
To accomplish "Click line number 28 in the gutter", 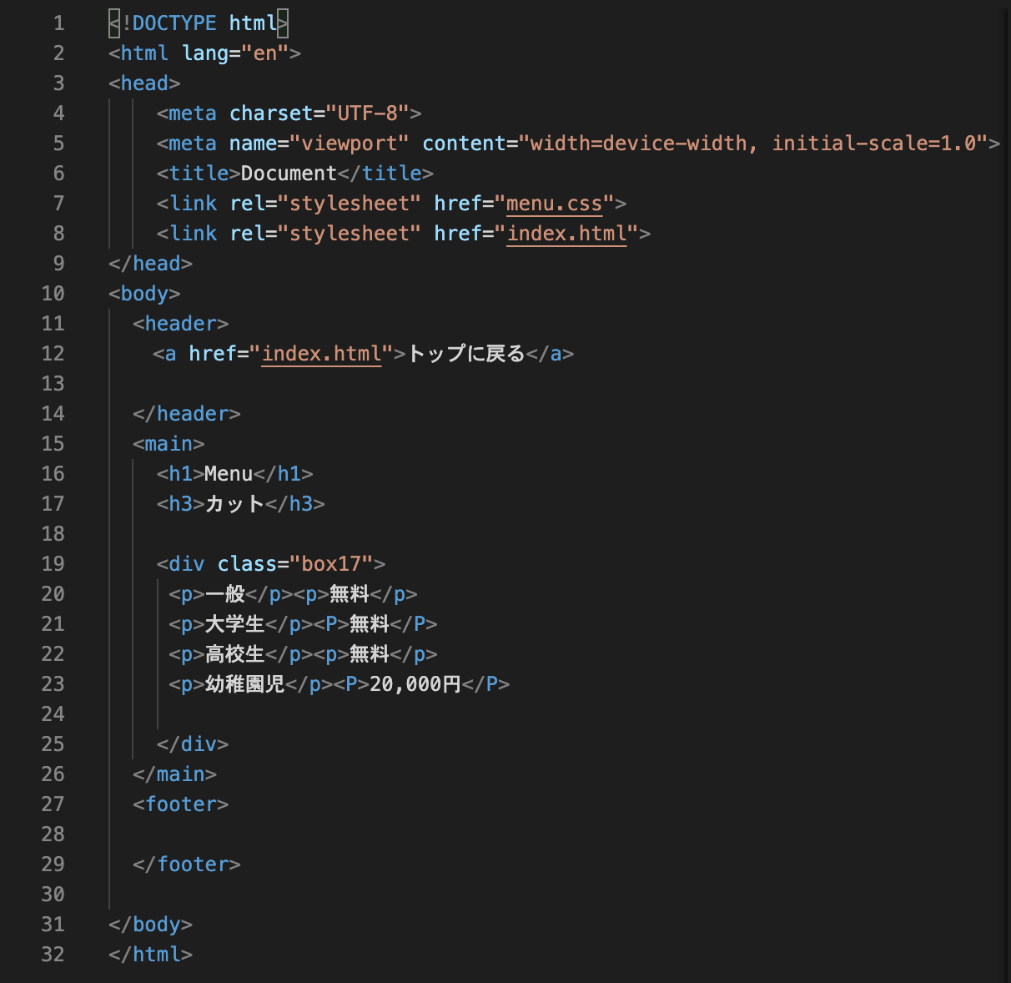I will pos(53,834).
